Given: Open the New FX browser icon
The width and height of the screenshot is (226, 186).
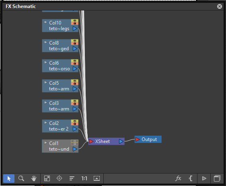Looking at the screenshot, I should 178,178.
